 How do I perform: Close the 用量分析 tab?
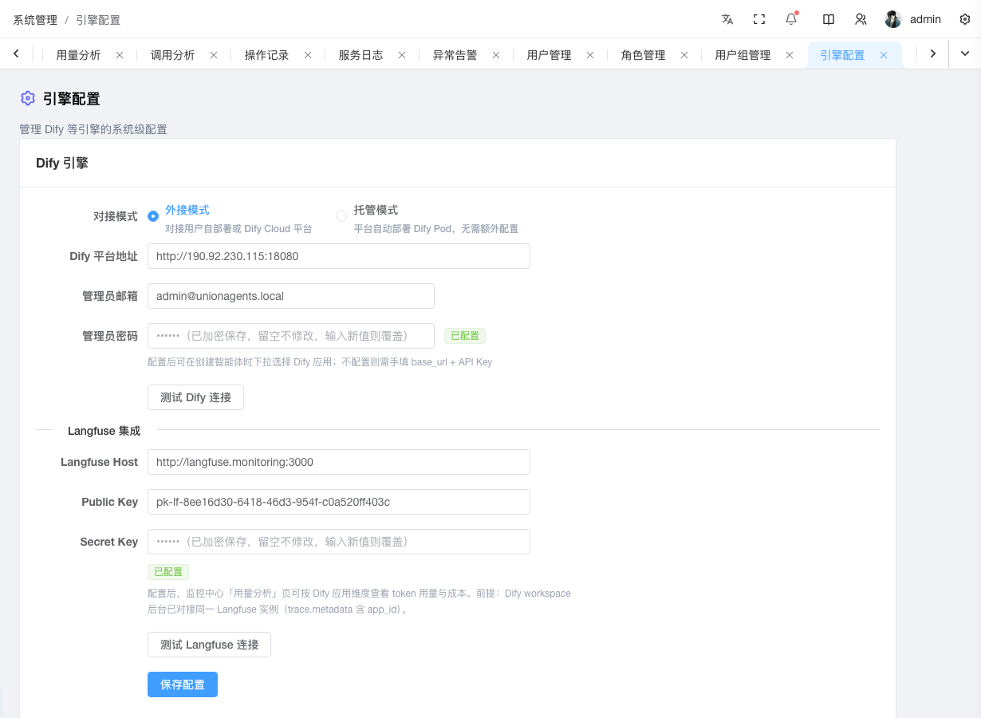pyautogui.click(x=120, y=55)
